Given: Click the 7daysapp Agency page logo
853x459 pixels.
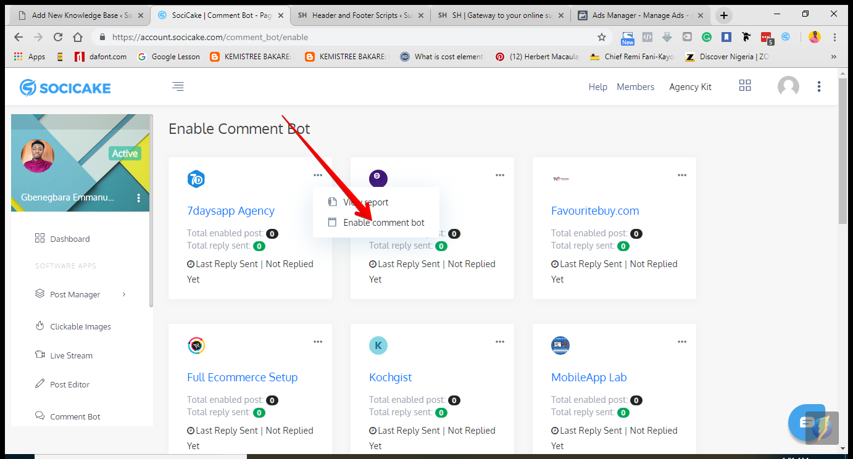Looking at the screenshot, I should tap(196, 179).
